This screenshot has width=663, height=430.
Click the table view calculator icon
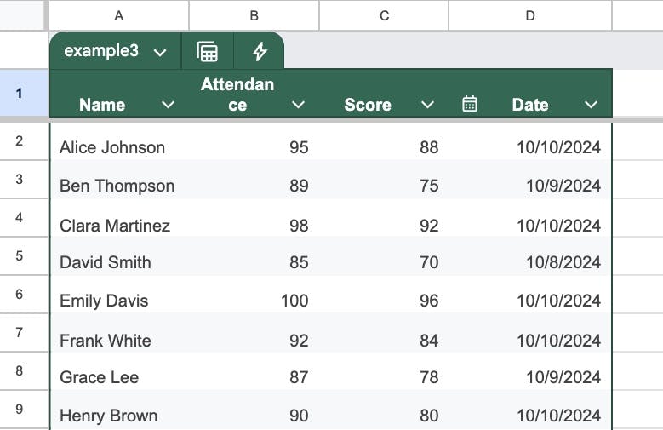pyautogui.click(x=207, y=51)
